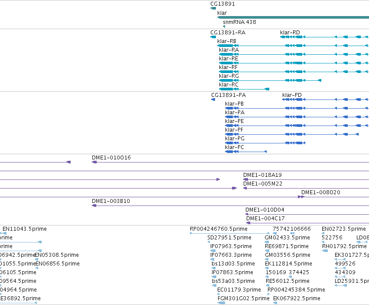Click clone DME1-010O16

click(111, 158)
